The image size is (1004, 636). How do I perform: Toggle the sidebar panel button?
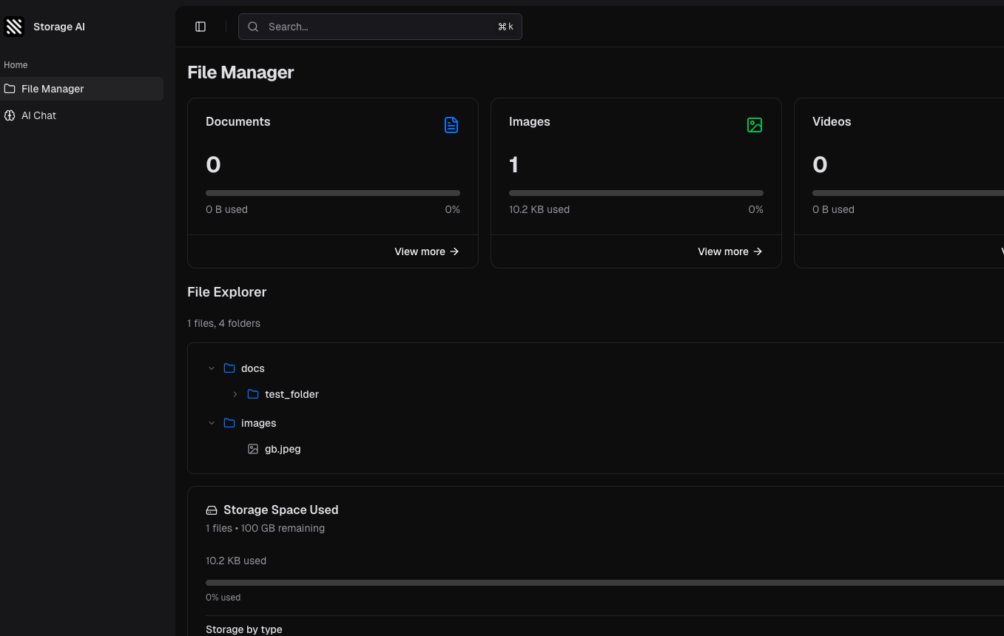pyautogui.click(x=201, y=27)
